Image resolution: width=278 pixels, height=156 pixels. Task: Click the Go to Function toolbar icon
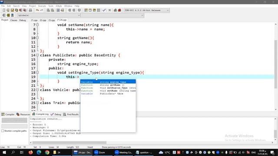(x=58, y=10)
